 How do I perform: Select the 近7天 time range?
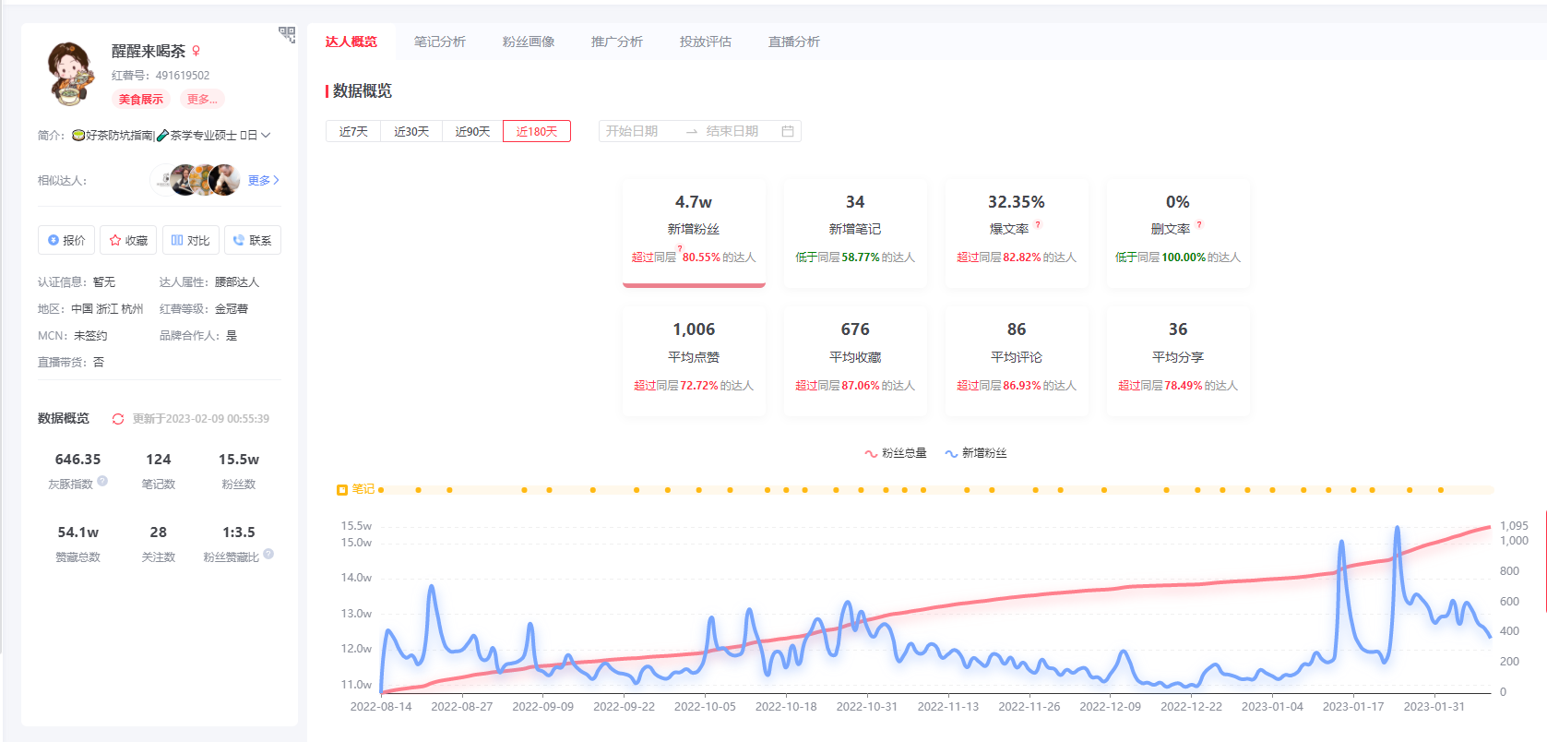pyautogui.click(x=353, y=131)
